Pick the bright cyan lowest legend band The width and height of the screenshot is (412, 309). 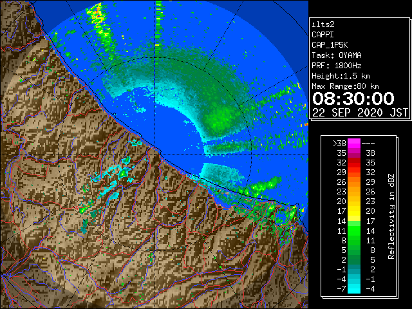coord(354,289)
